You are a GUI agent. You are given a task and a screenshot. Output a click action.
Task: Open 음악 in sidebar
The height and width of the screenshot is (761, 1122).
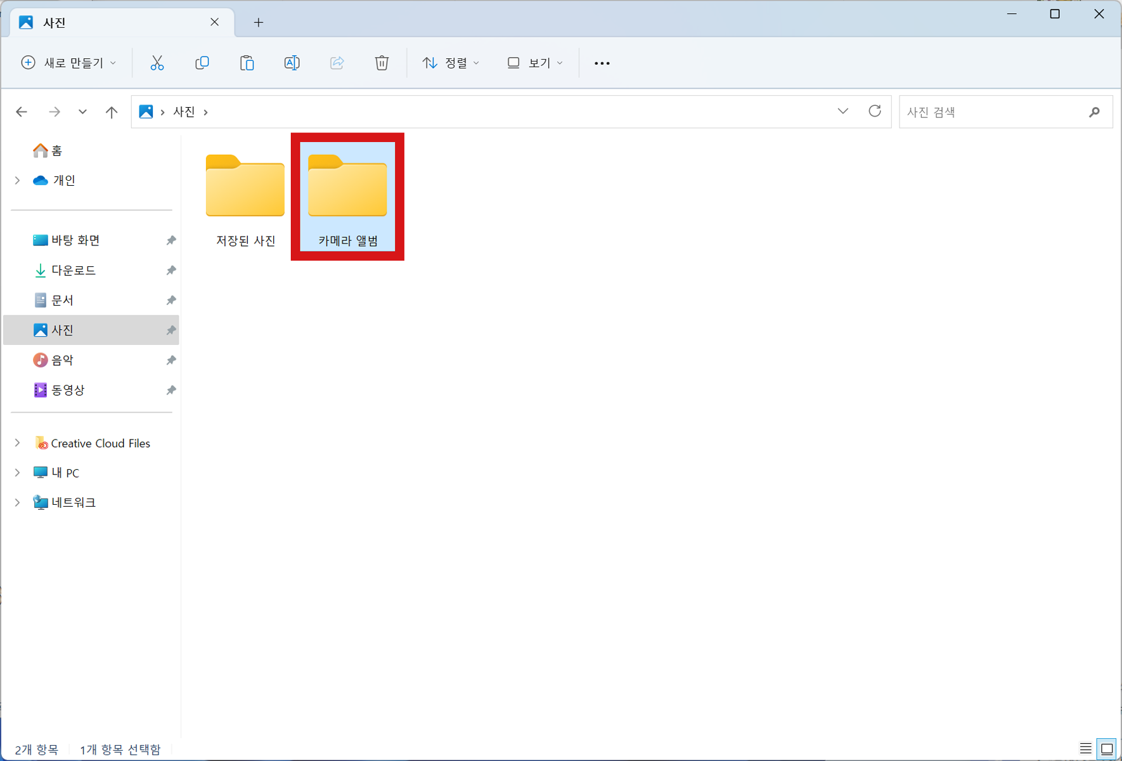53,360
